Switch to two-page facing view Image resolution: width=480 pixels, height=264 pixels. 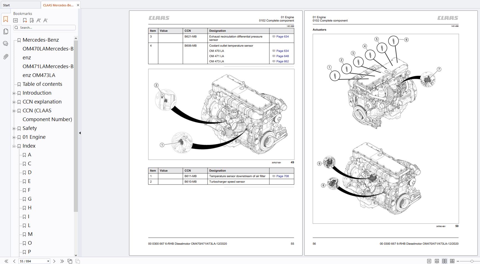pyautogui.click(x=444, y=261)
